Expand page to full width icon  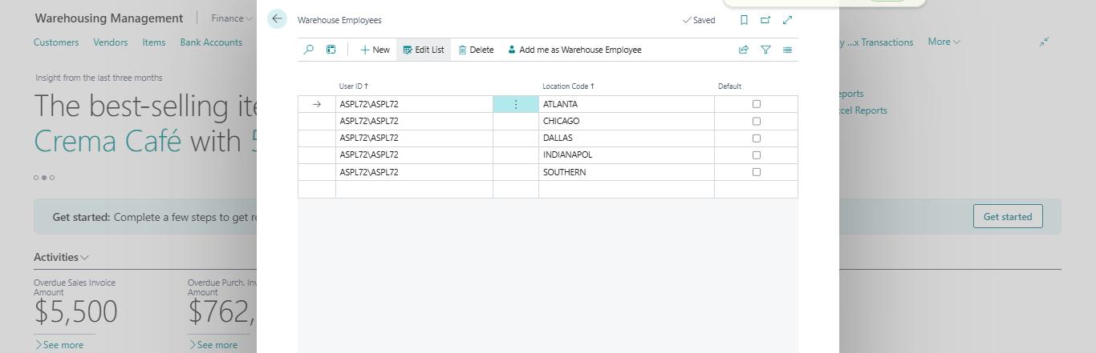point(787,20)
